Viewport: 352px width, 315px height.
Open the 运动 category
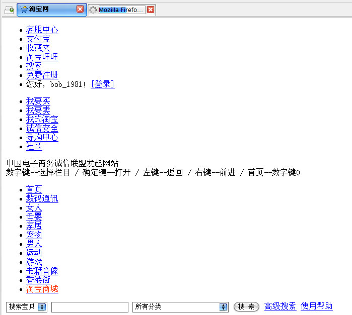coord(34,253)
